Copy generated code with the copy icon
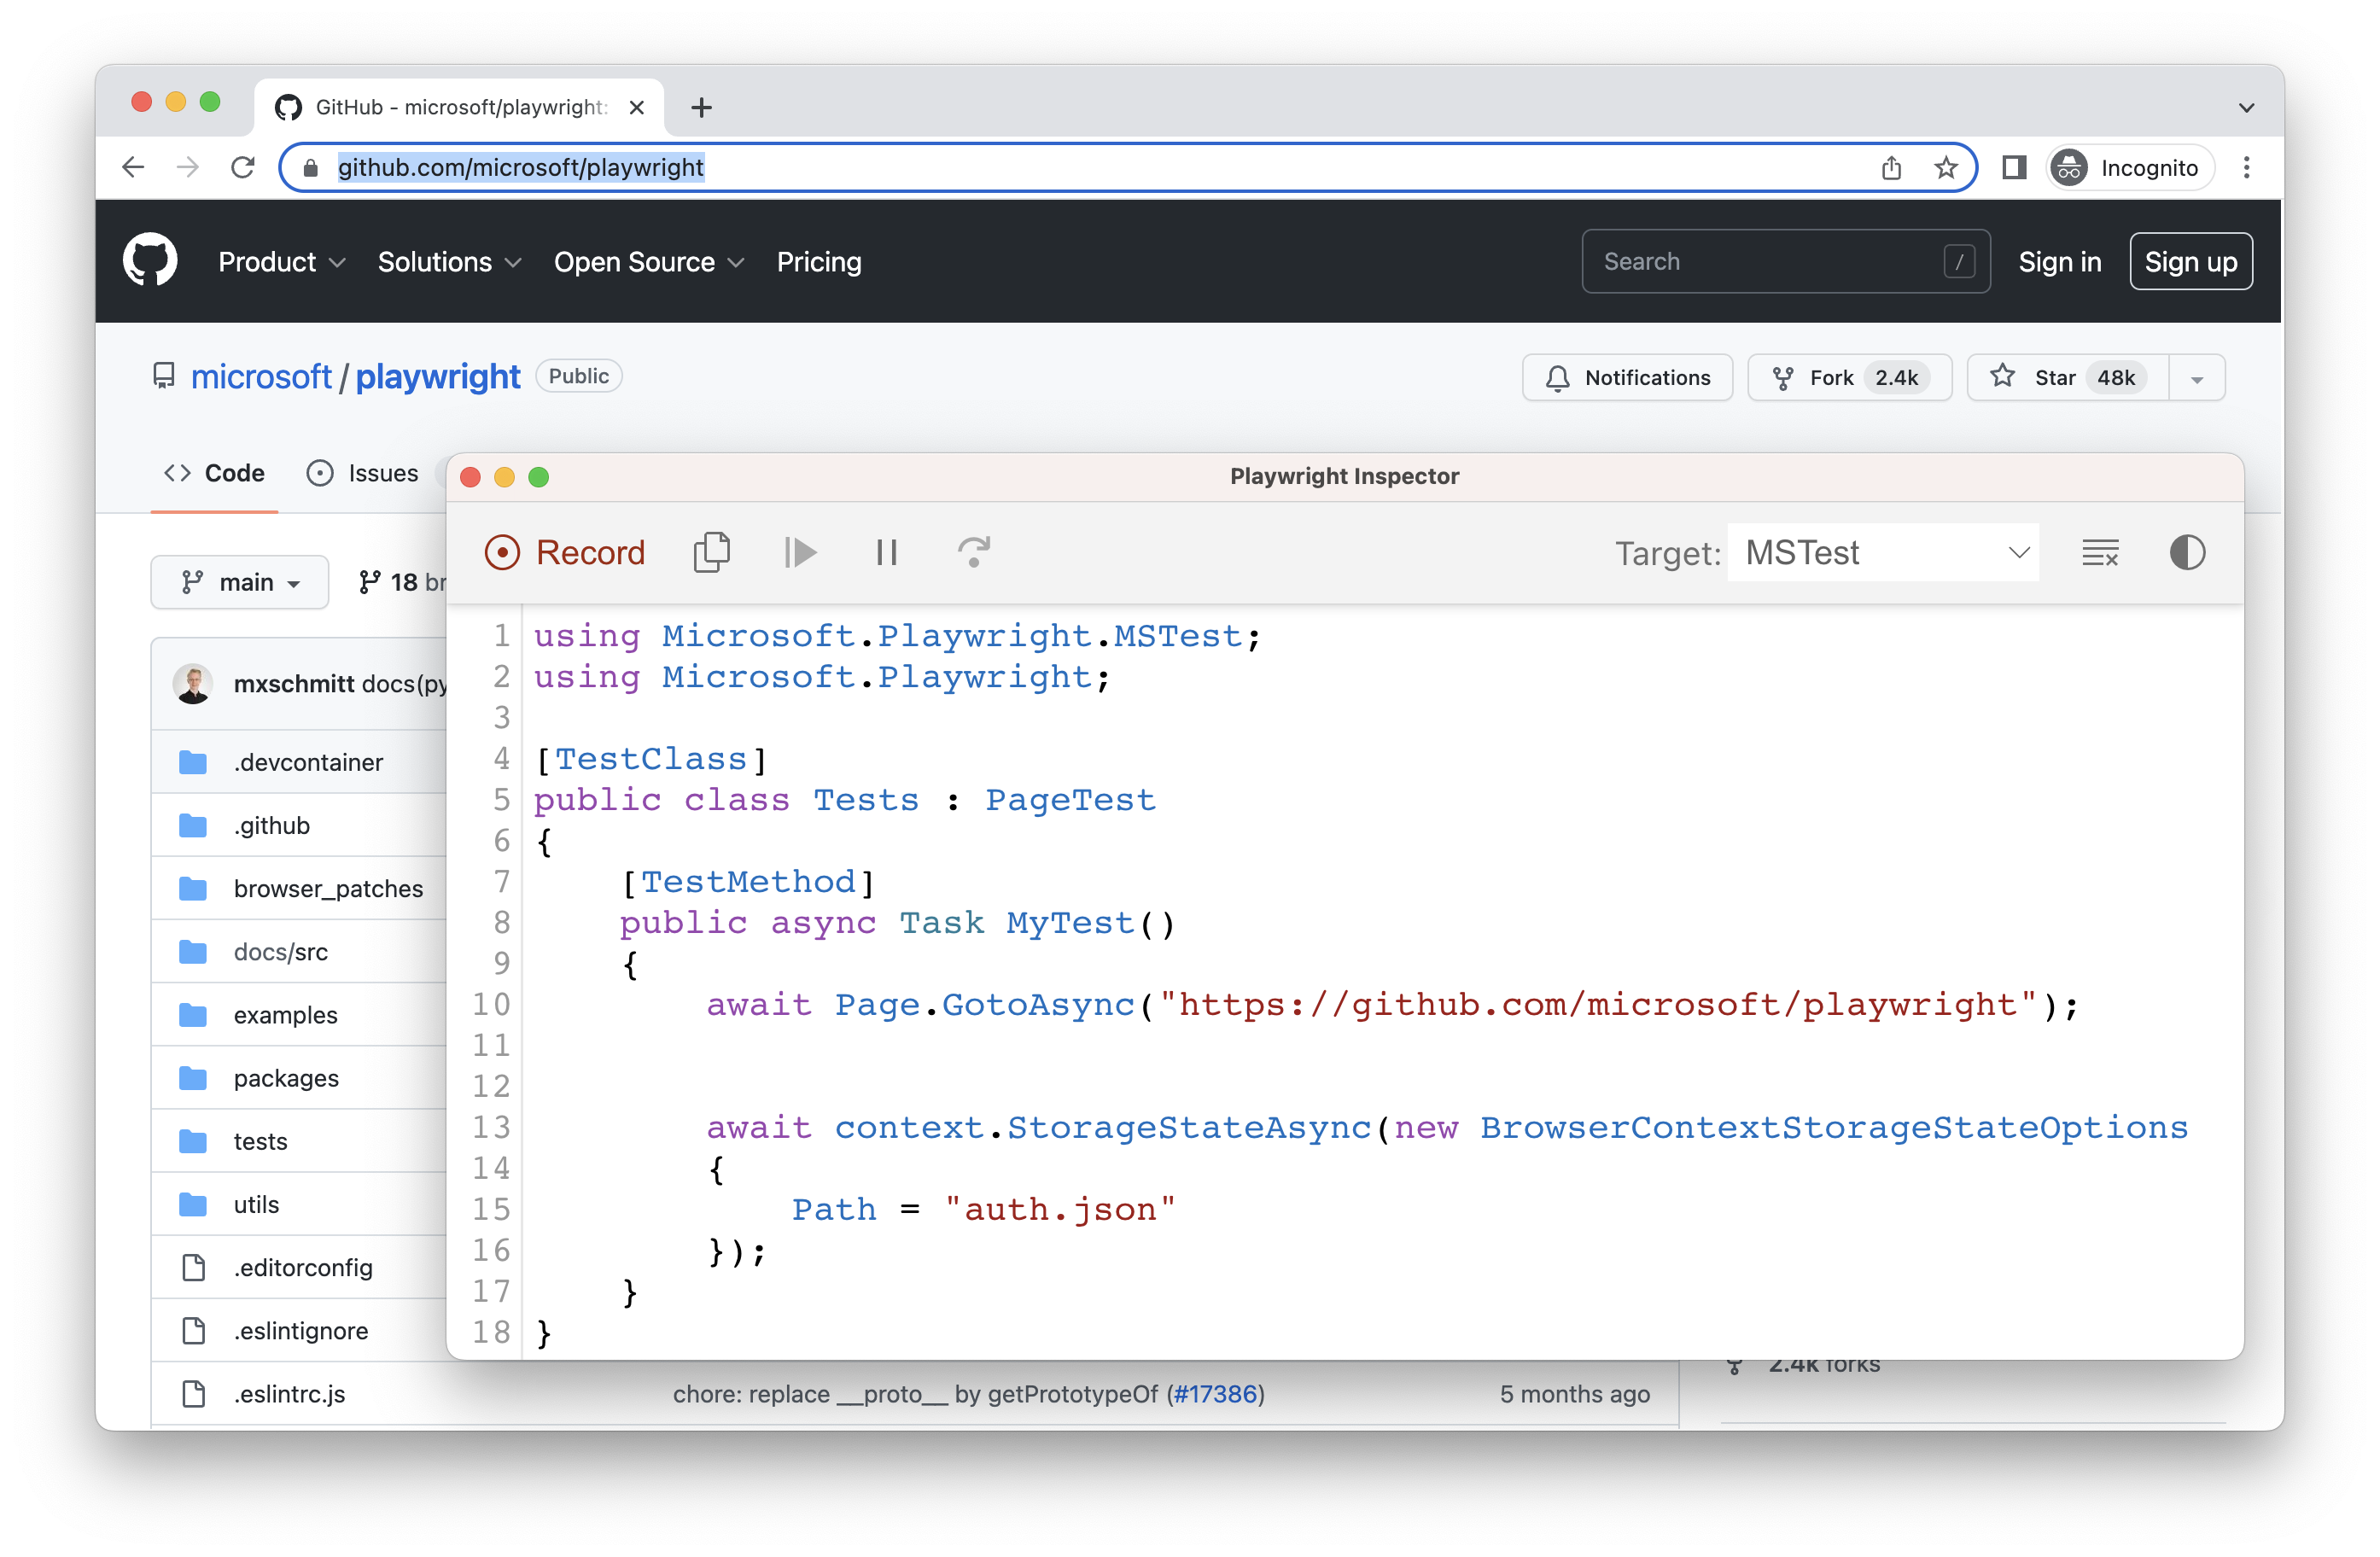Screen dimensions: 2380x1557 [711, 552]
